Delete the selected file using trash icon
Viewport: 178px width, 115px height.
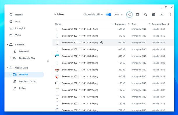click(137, 15)
